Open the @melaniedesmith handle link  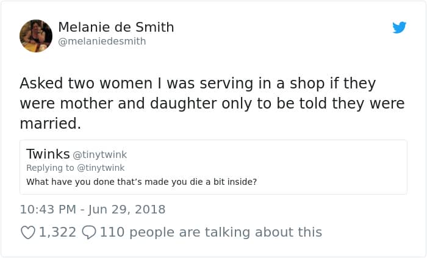tap(102, 41)
